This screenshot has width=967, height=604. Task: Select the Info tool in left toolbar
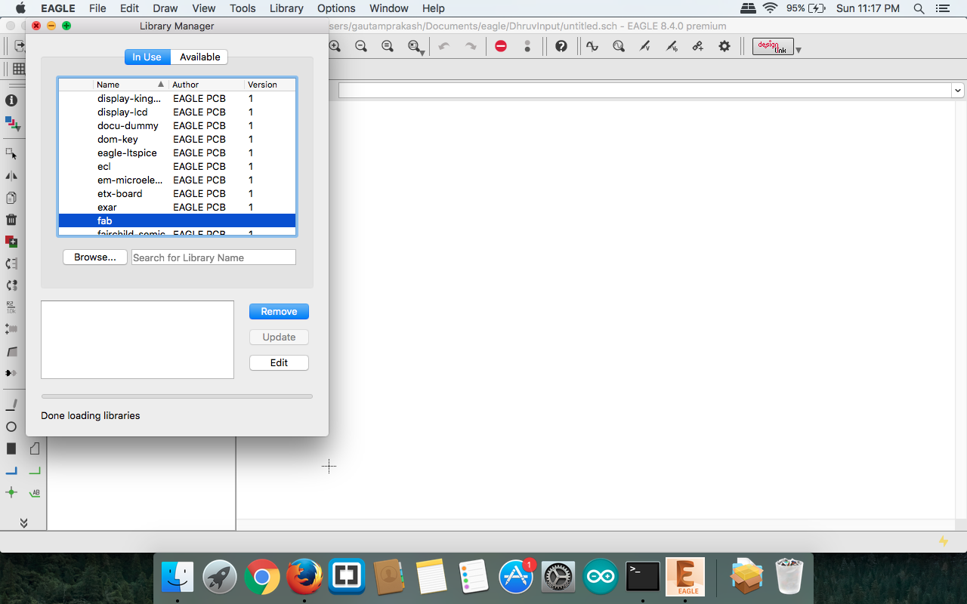(x=11, y=100)
